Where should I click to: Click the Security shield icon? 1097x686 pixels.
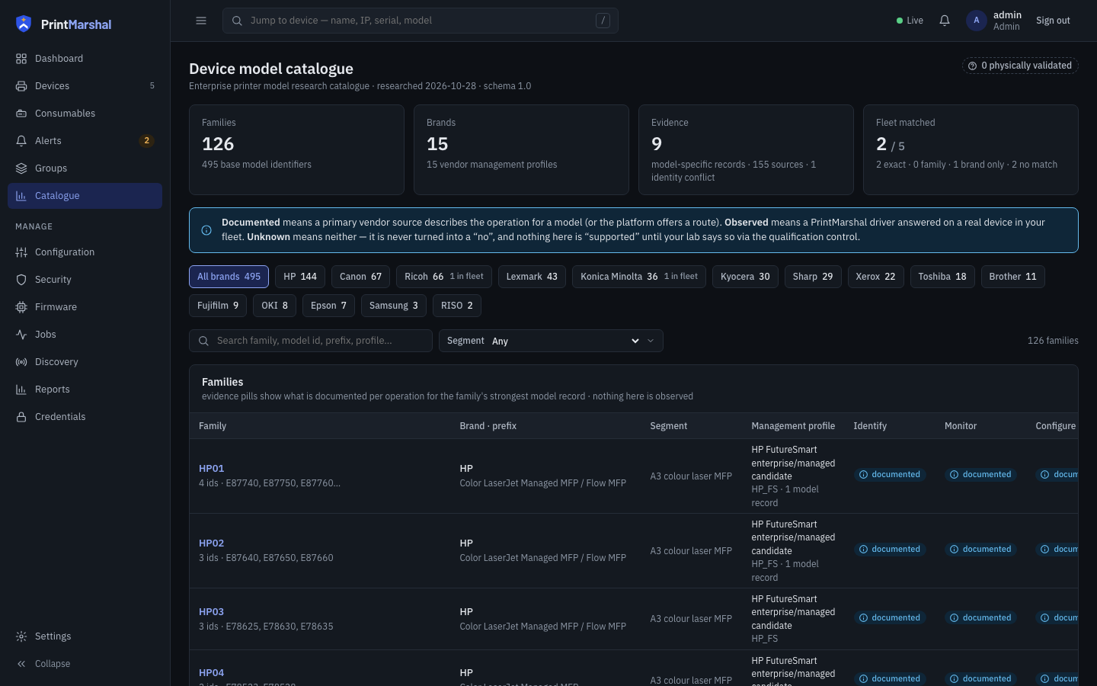[x=21, y=280]
